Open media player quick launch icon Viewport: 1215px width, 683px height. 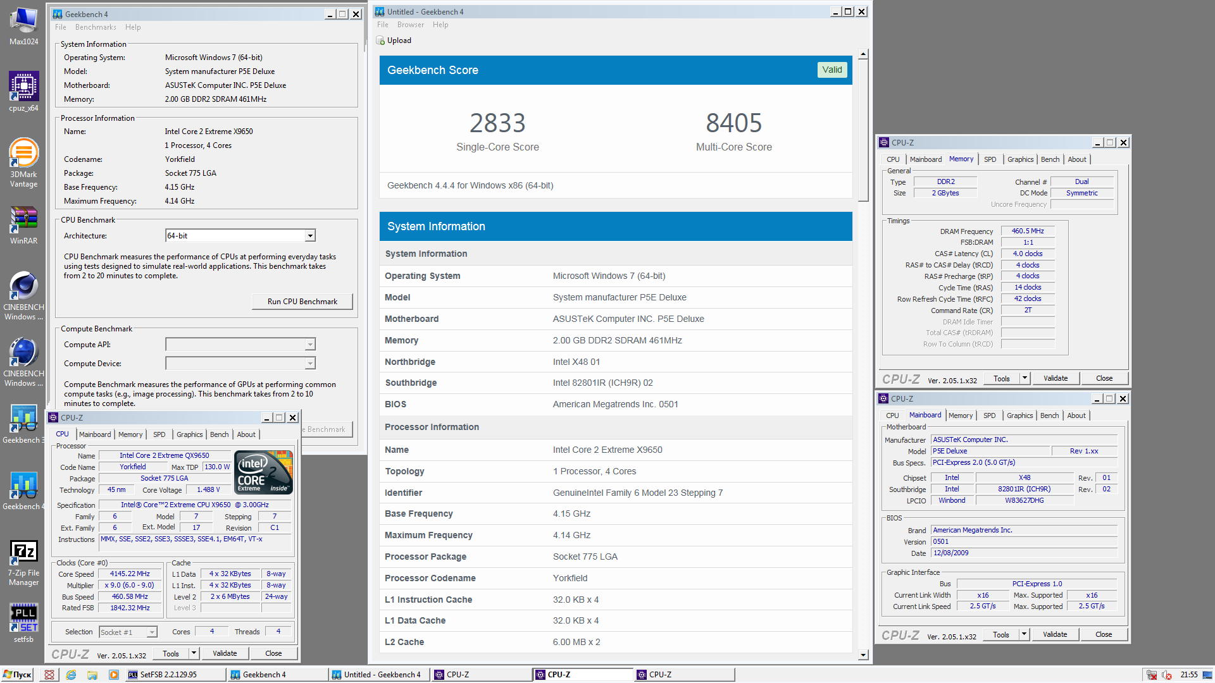tap(114, 675)
